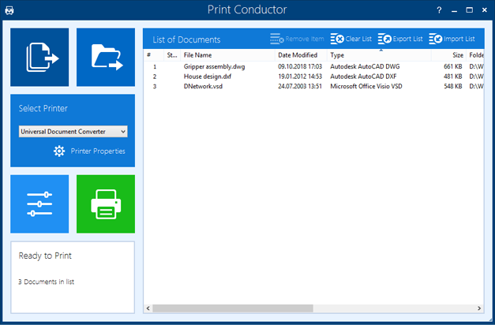Click the 548 KB size cell
This screenshot has height=325, width=495.
coord(453,86)
